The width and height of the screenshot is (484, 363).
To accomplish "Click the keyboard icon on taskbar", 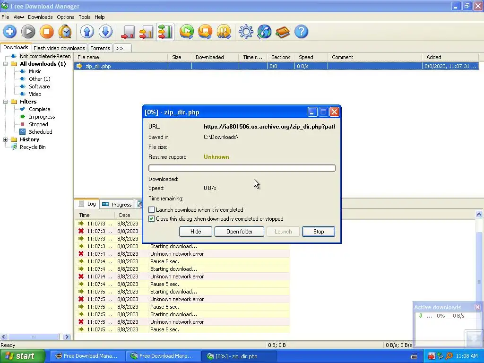I will (x=414, y=356).
